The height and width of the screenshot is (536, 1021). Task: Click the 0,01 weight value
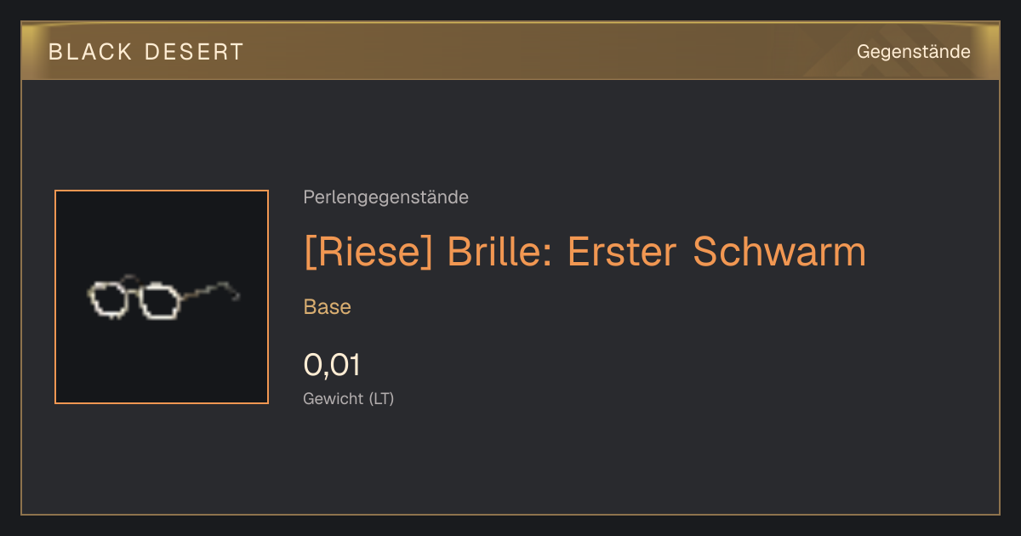coord(332,365)
